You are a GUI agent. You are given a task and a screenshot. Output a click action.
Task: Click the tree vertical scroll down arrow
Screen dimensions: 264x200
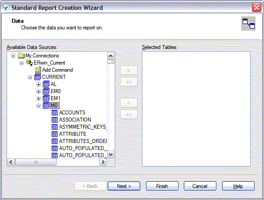point(111,155)
